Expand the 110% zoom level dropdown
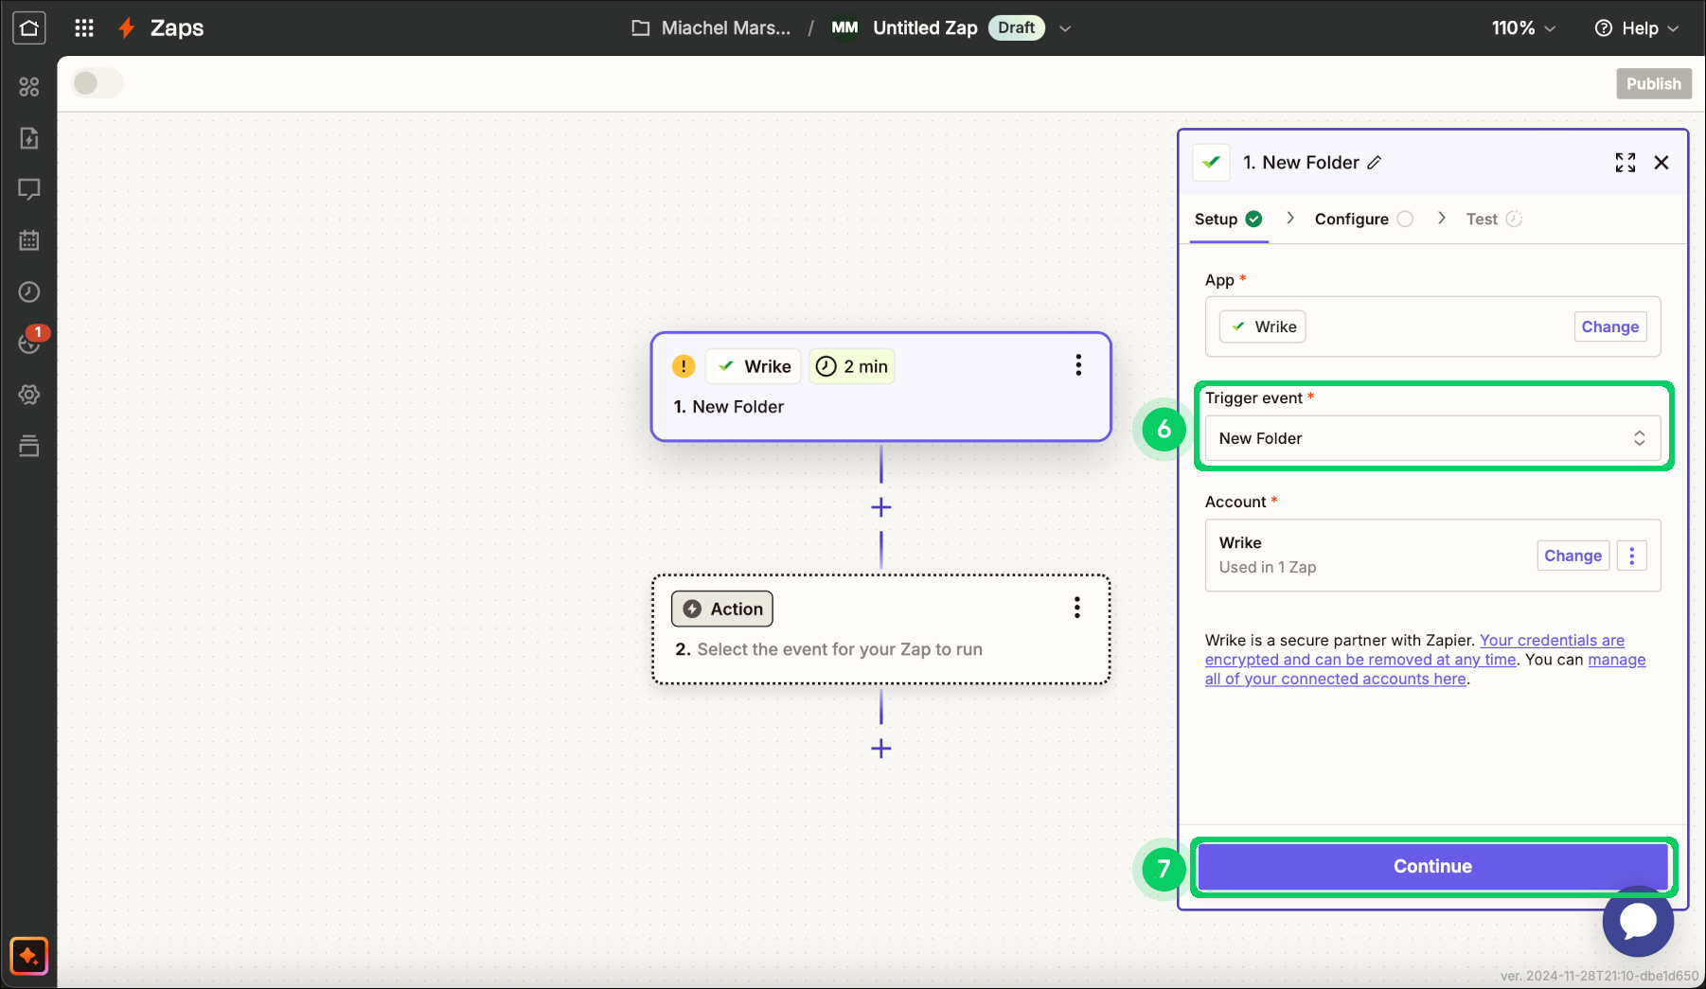This screenshot has height=989, width=1706. pyautogui.click(x=1522, y=28)
